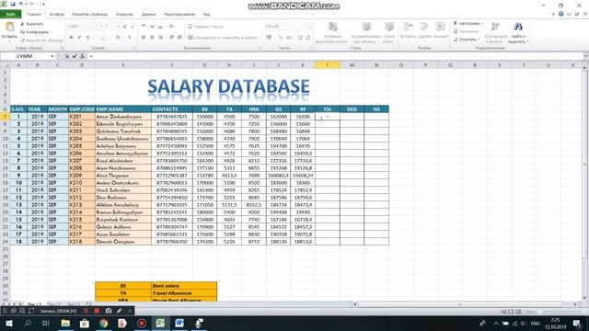This screenshot has height=331, width=589.
Task: Open the File (Файл) tab
Action: (10, 15)
